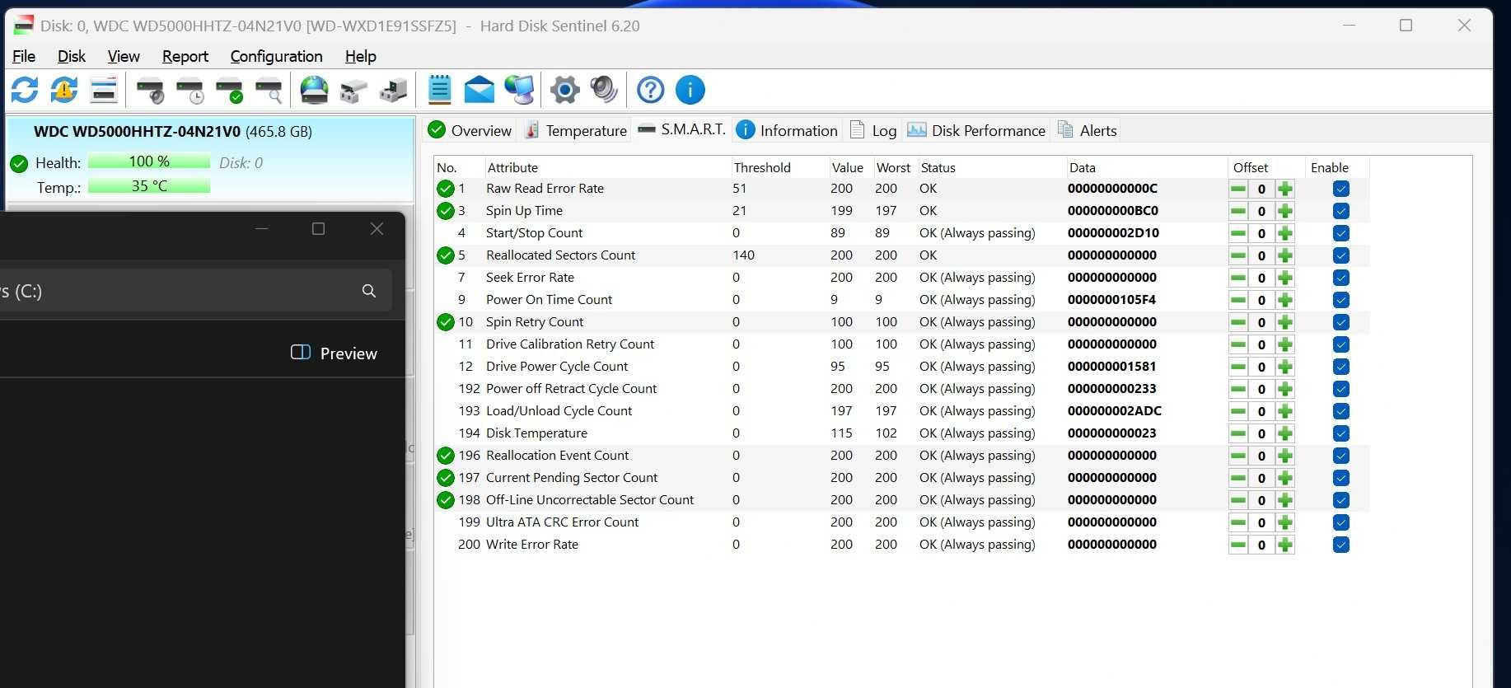Image resolution: width=1511 pixels, height=688 pixels.
Task: Open the View menu
Action: pyautogui.click(x=124, y=56)
